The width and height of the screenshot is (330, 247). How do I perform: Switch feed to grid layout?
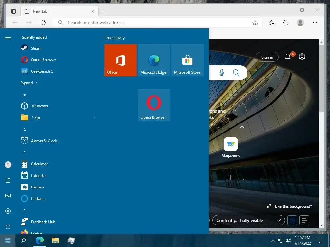[293, 220]
